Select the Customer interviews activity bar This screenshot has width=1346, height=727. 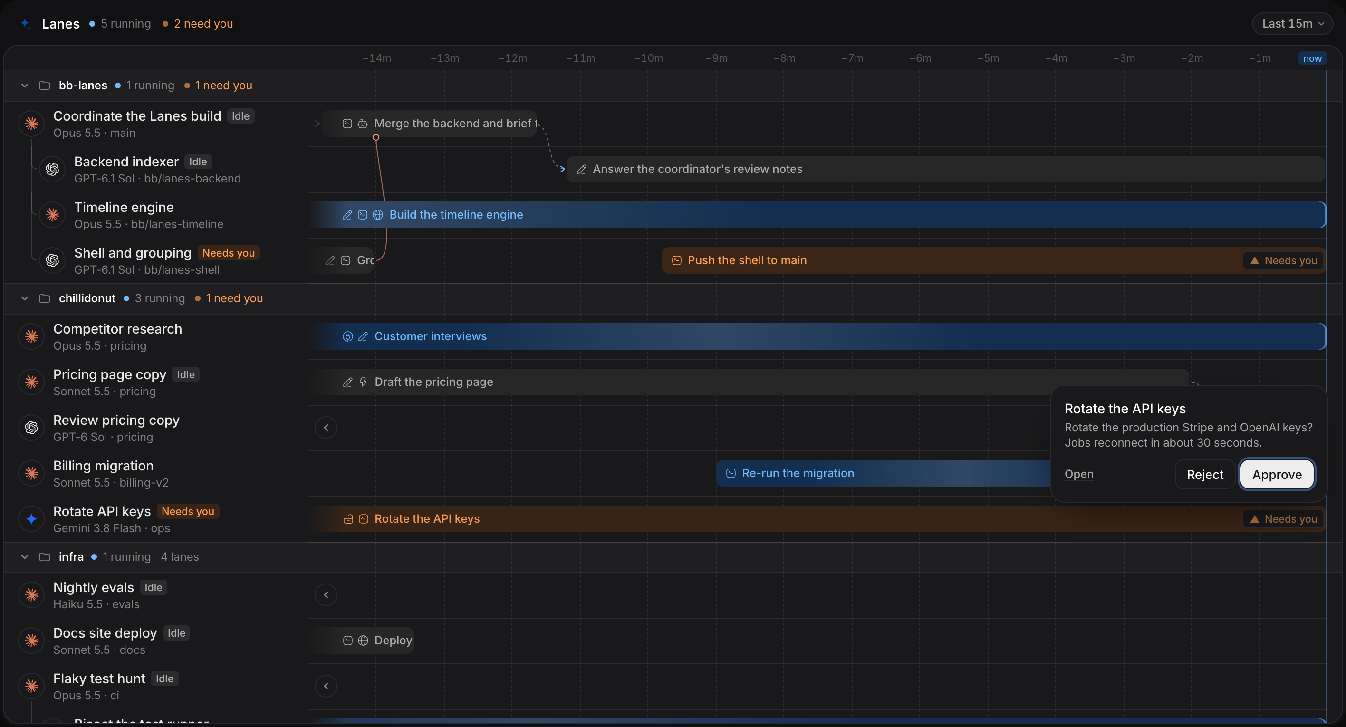(818, 336)
